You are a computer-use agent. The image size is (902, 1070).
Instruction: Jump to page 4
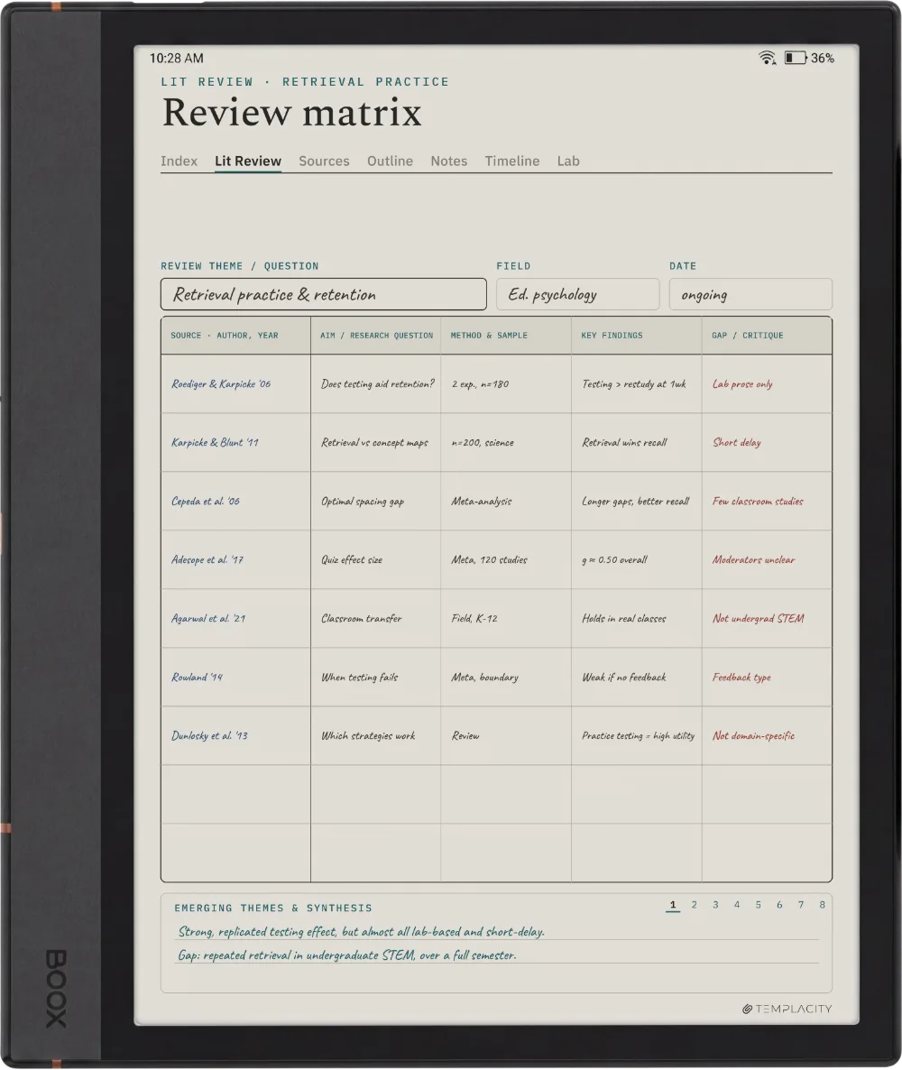tap(737, 905)
